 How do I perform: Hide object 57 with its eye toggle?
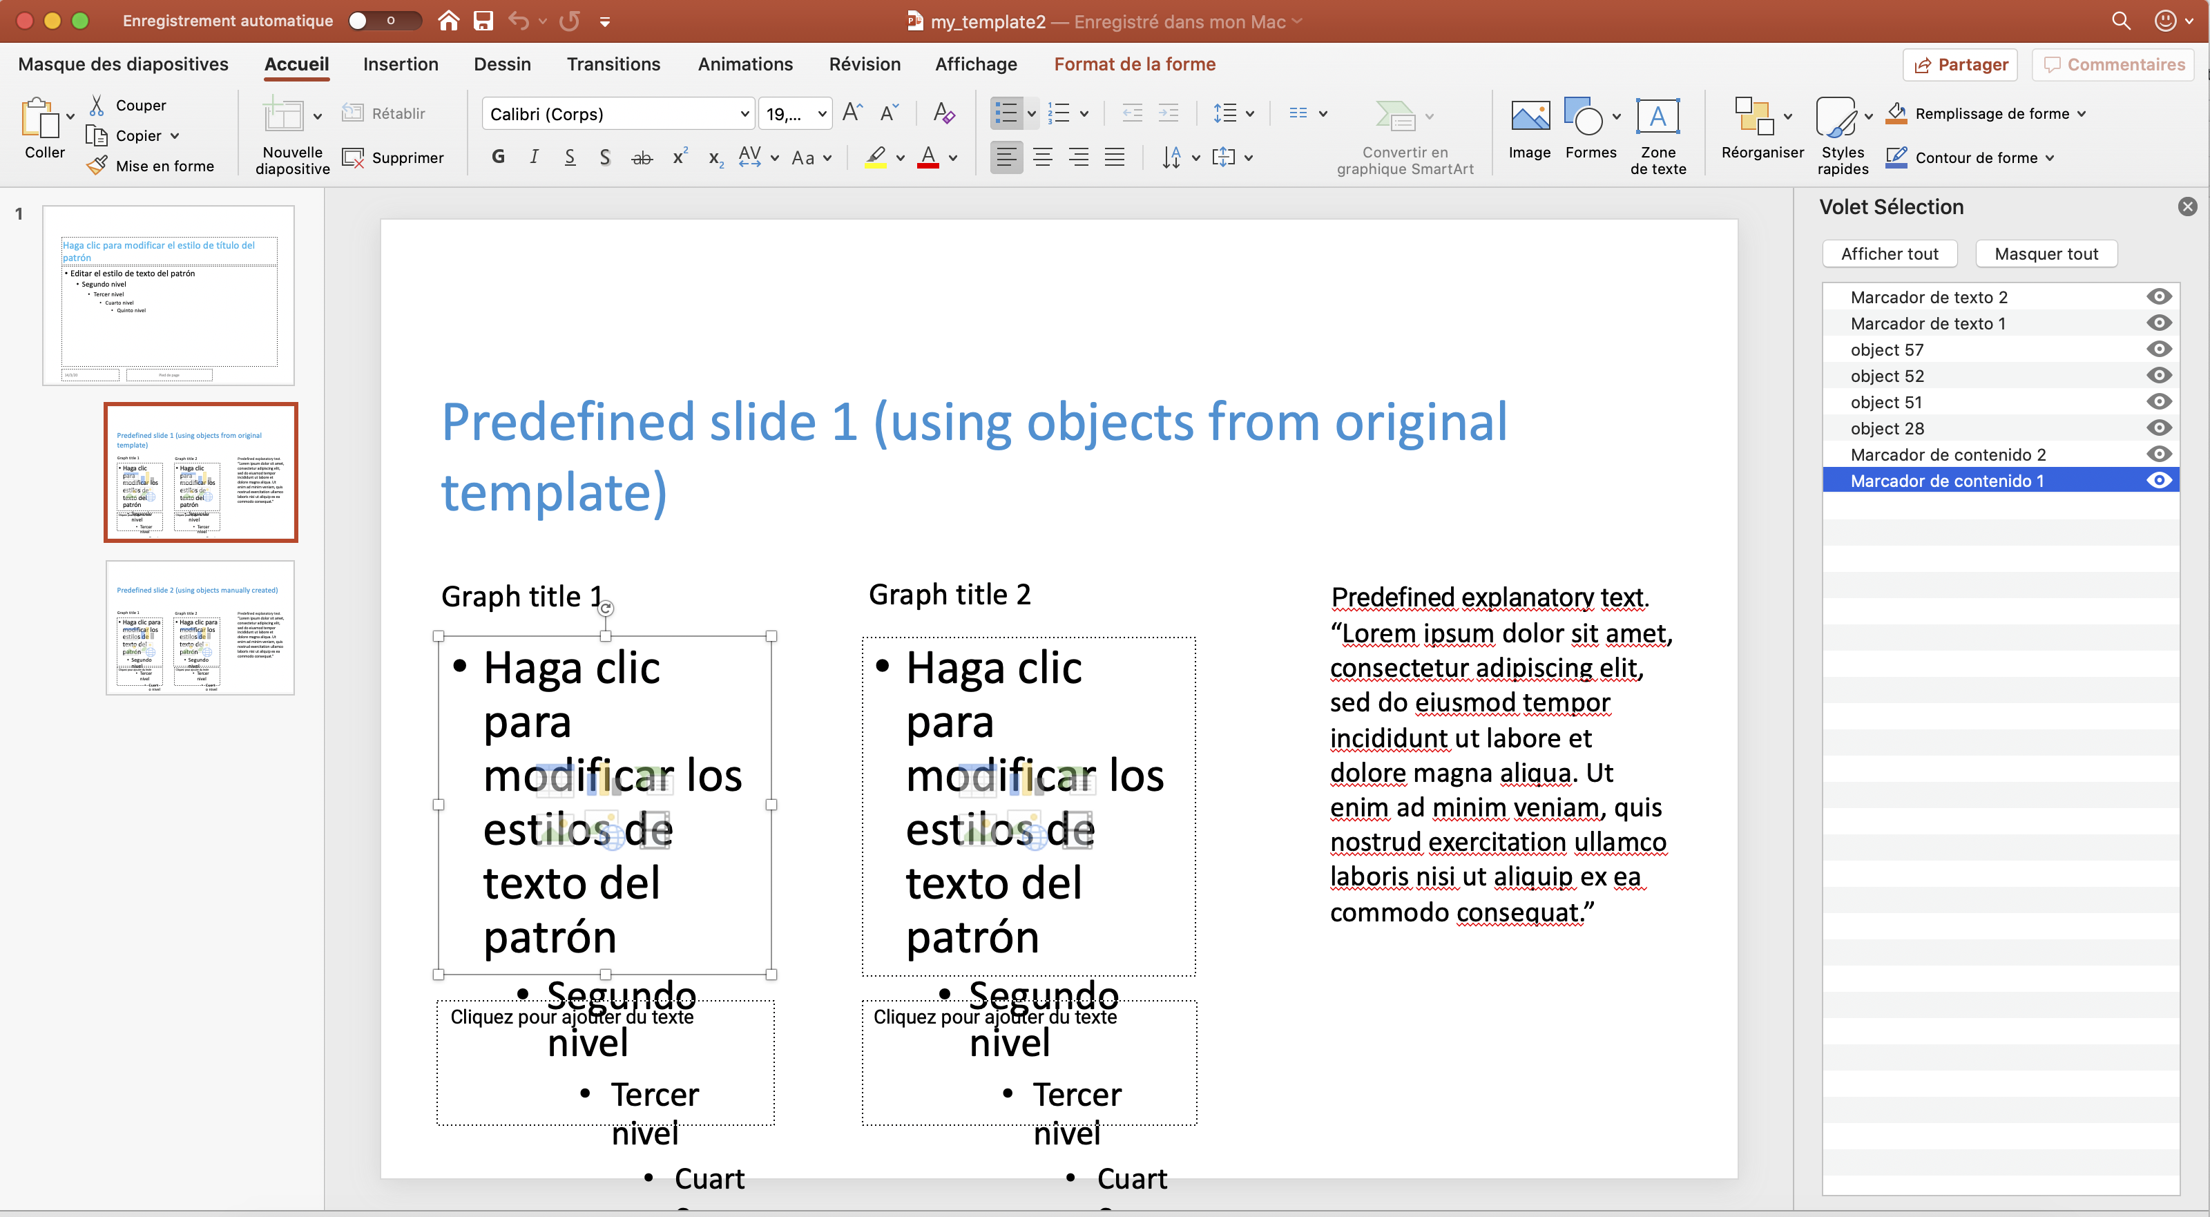pos(2160,348)
